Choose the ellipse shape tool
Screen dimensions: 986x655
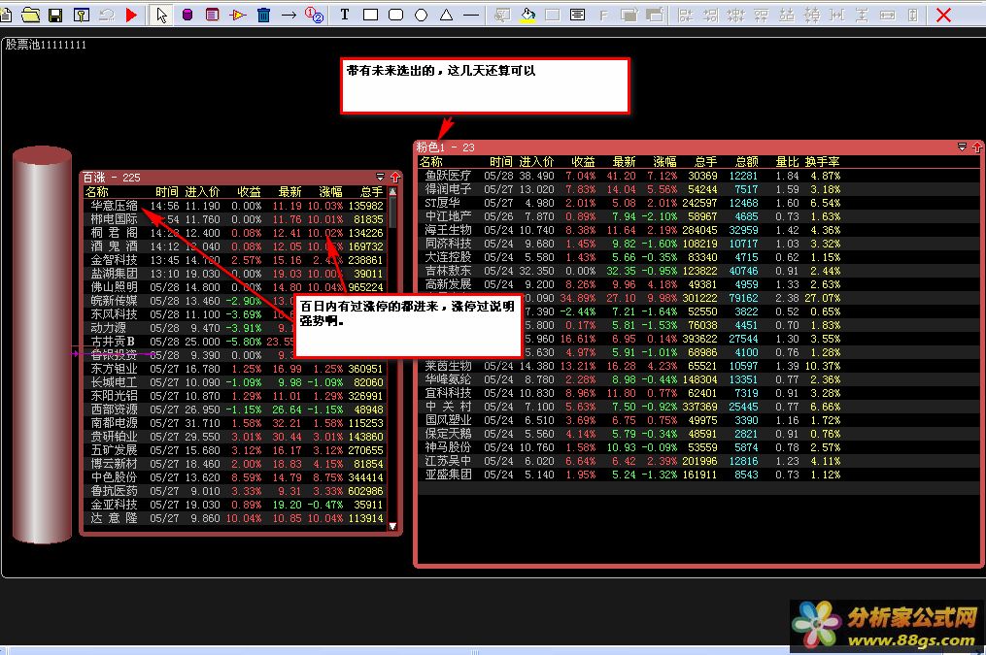[x=421, y=15]
